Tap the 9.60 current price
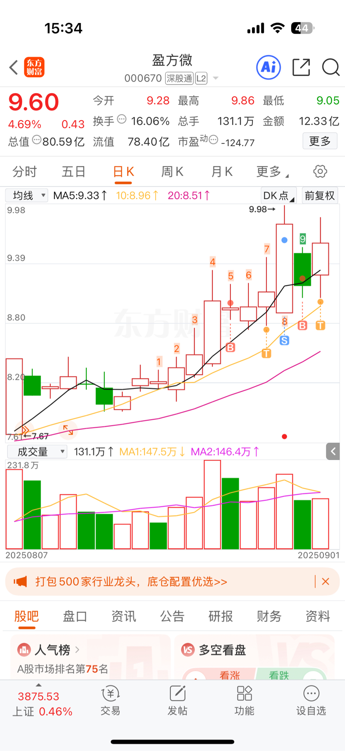The image size is (345, 751). (x=34, y=102)
